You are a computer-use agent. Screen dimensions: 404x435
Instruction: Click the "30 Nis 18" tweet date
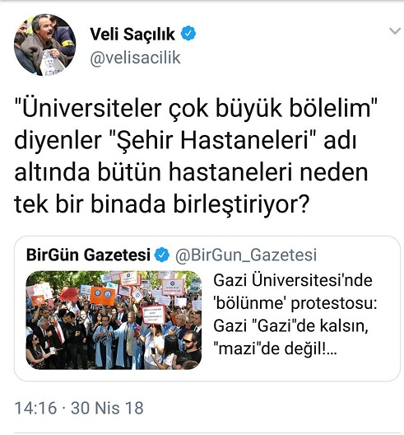click(107, 408)
